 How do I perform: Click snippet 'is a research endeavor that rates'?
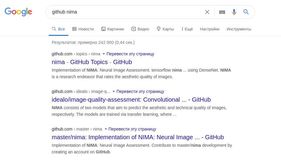coord(112,77)
